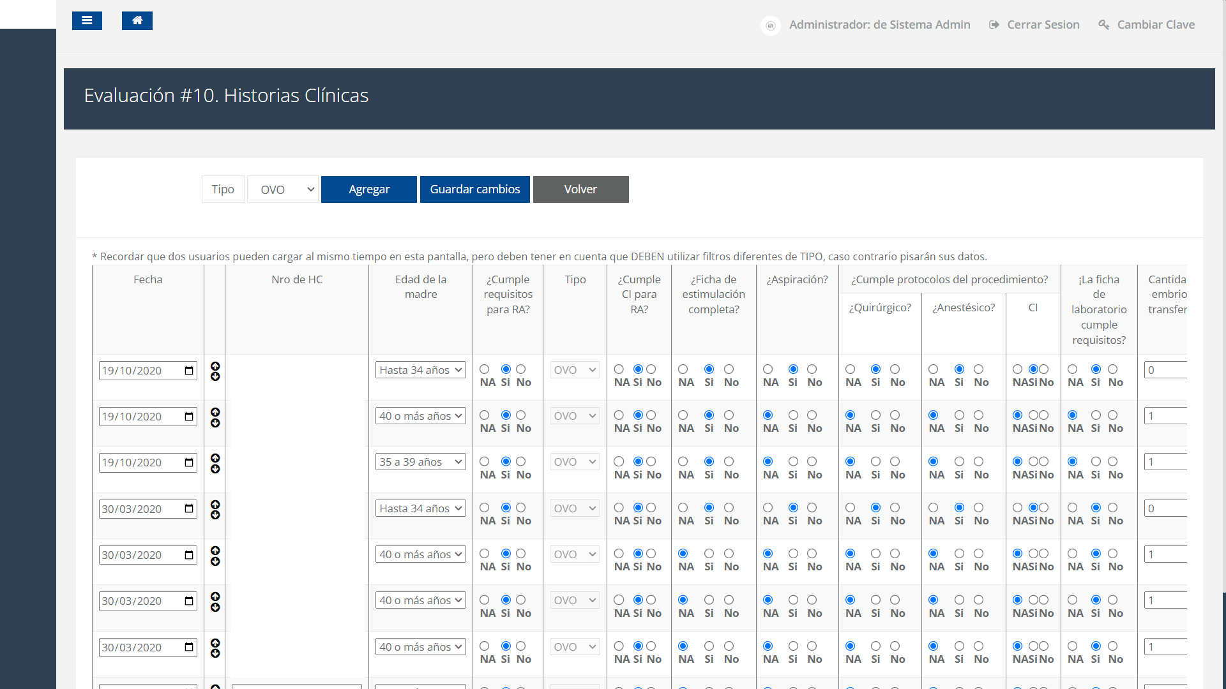Move the first row (Hasta 34 años, 19/10/2020) up

pos(215,366)
